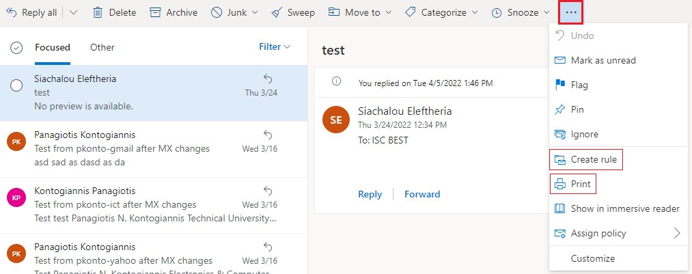Click the Sweep broom icon
The image size is (692, 274).
click(x=276, y=12)
